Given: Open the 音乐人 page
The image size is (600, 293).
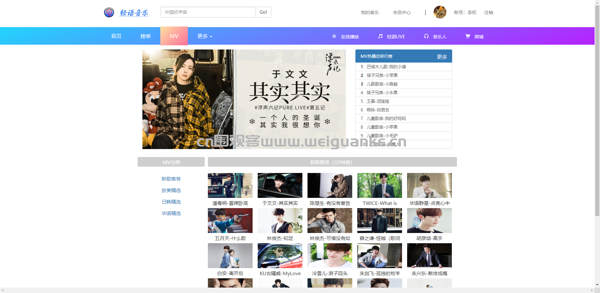Looking at the screenshot, I should 439,37.
